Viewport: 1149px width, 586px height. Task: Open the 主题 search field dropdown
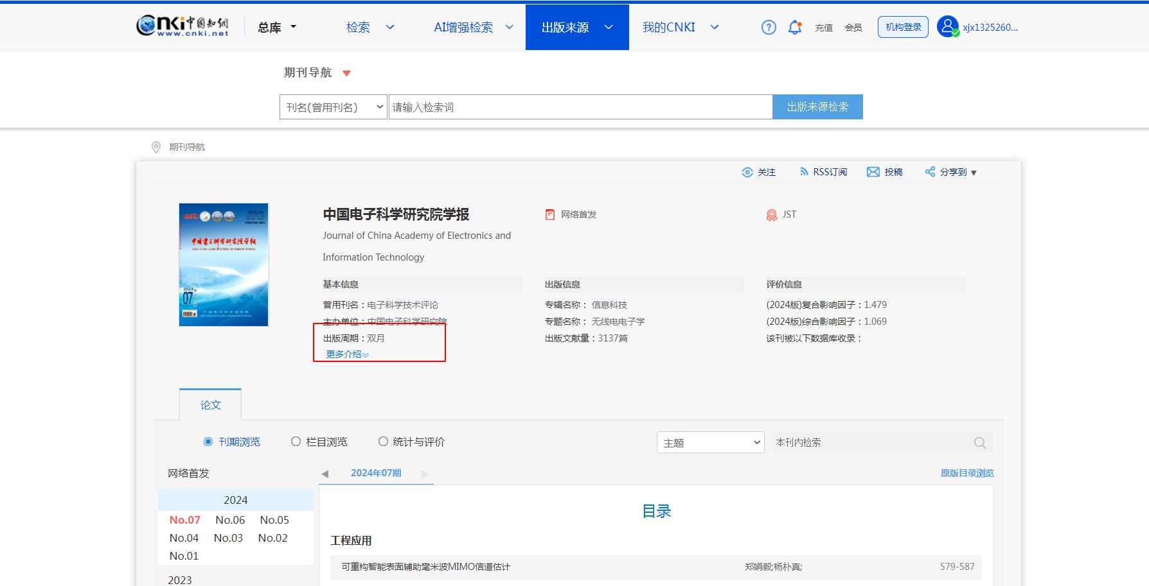click(x=711, y=442)
